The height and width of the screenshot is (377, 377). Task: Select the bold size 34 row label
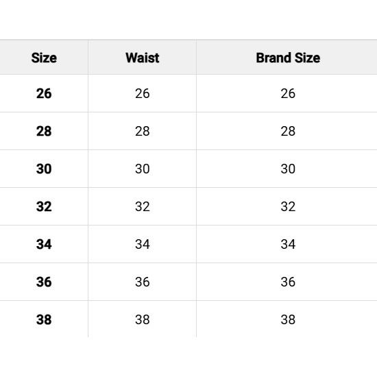pos(44,244)
